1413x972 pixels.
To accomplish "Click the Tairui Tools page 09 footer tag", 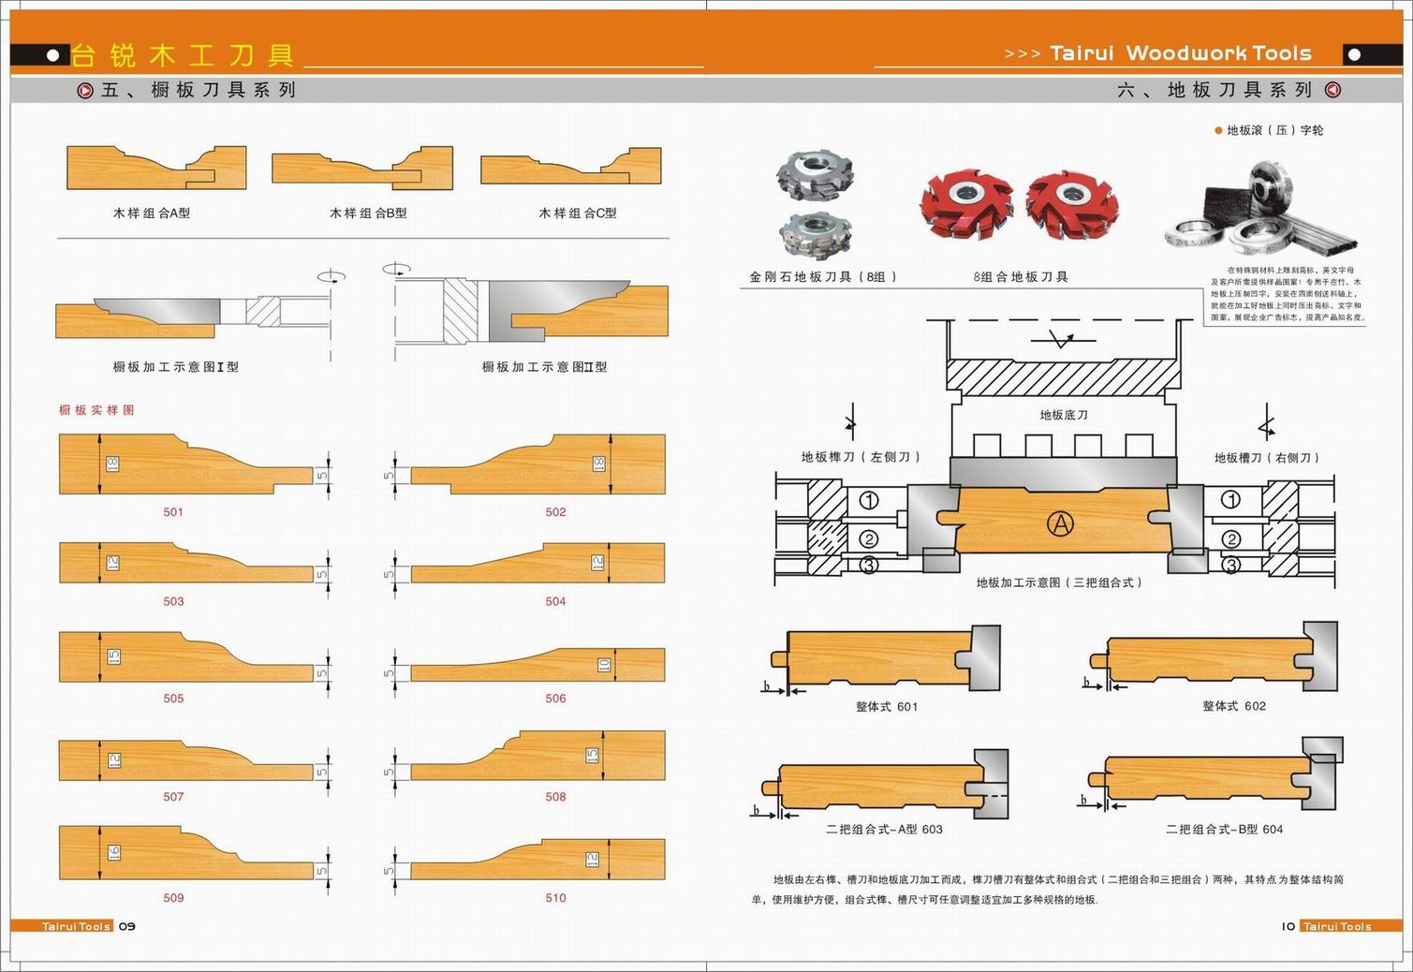I will (x=76, y=926).
